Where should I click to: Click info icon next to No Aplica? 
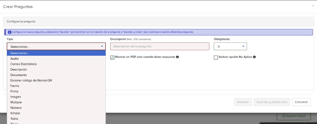point(254,57)
